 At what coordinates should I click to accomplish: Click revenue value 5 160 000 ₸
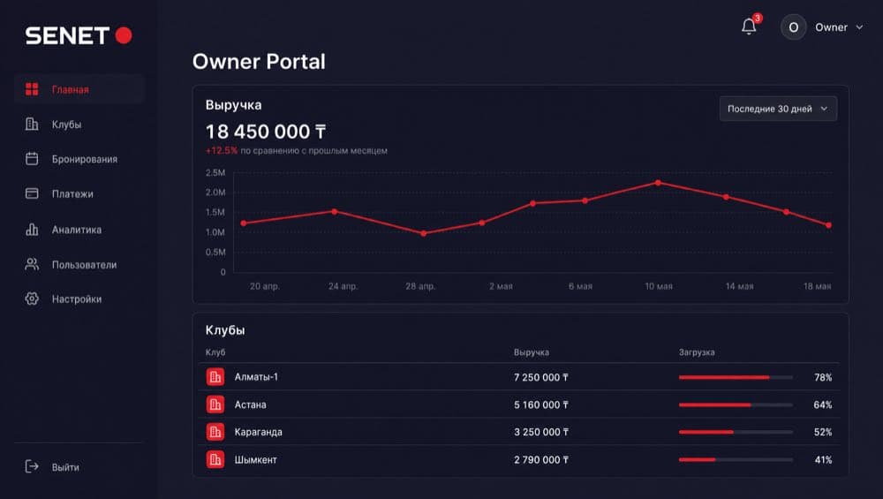point(540,404)
